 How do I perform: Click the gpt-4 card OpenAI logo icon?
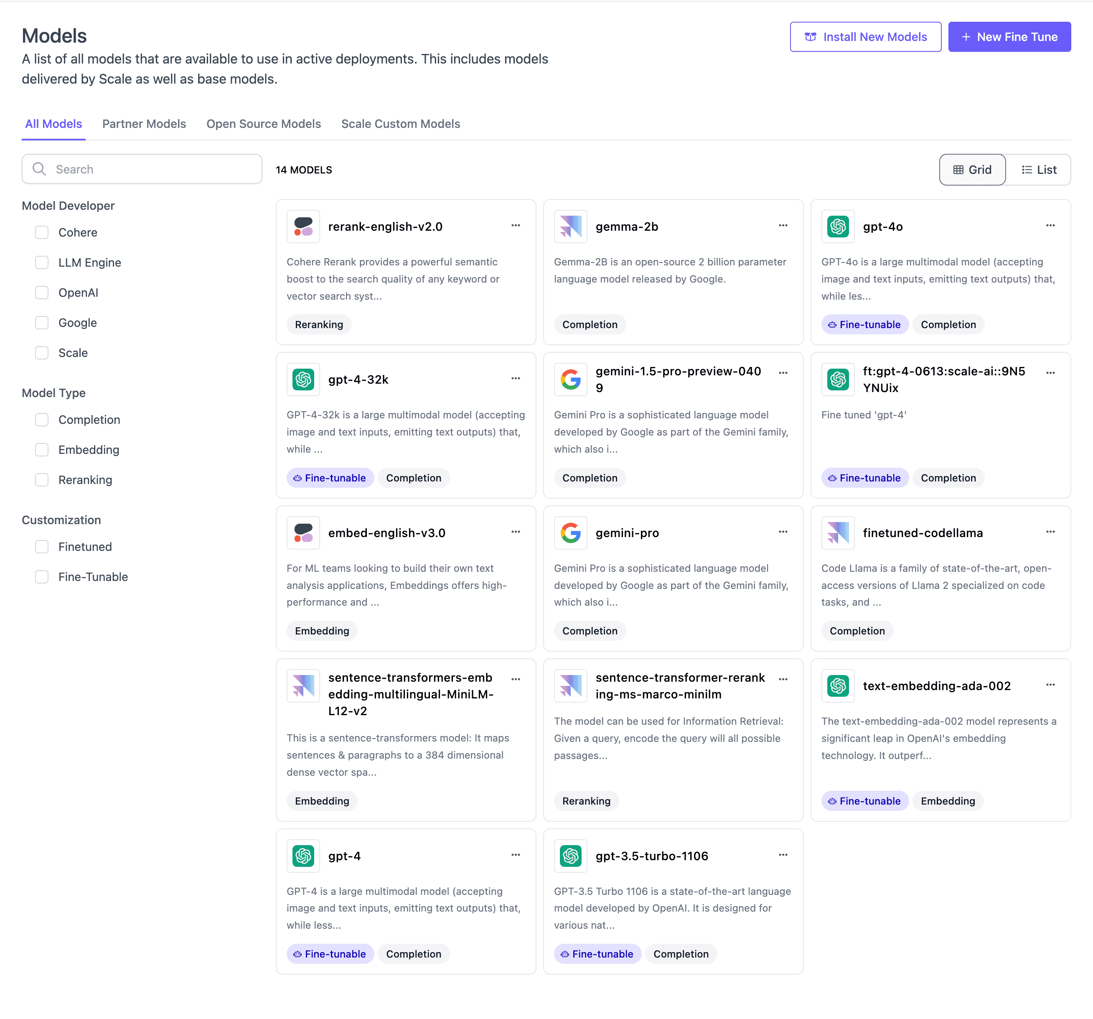point(303,856)
